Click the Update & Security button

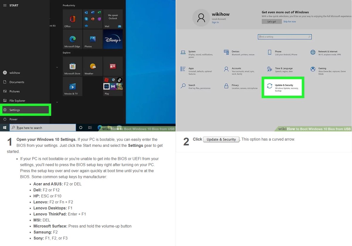tap(282, 87)
